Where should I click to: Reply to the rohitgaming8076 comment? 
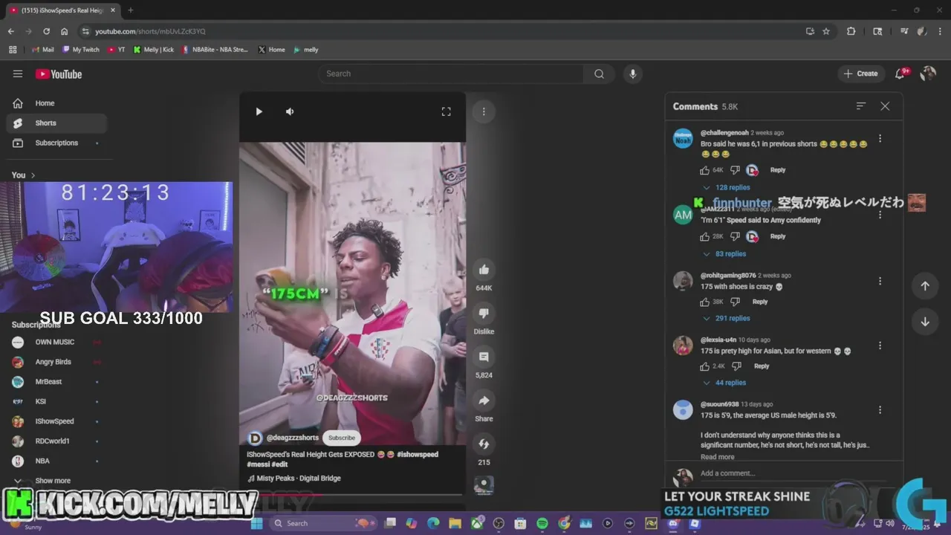pyautogui.click(x=760, y=302)
